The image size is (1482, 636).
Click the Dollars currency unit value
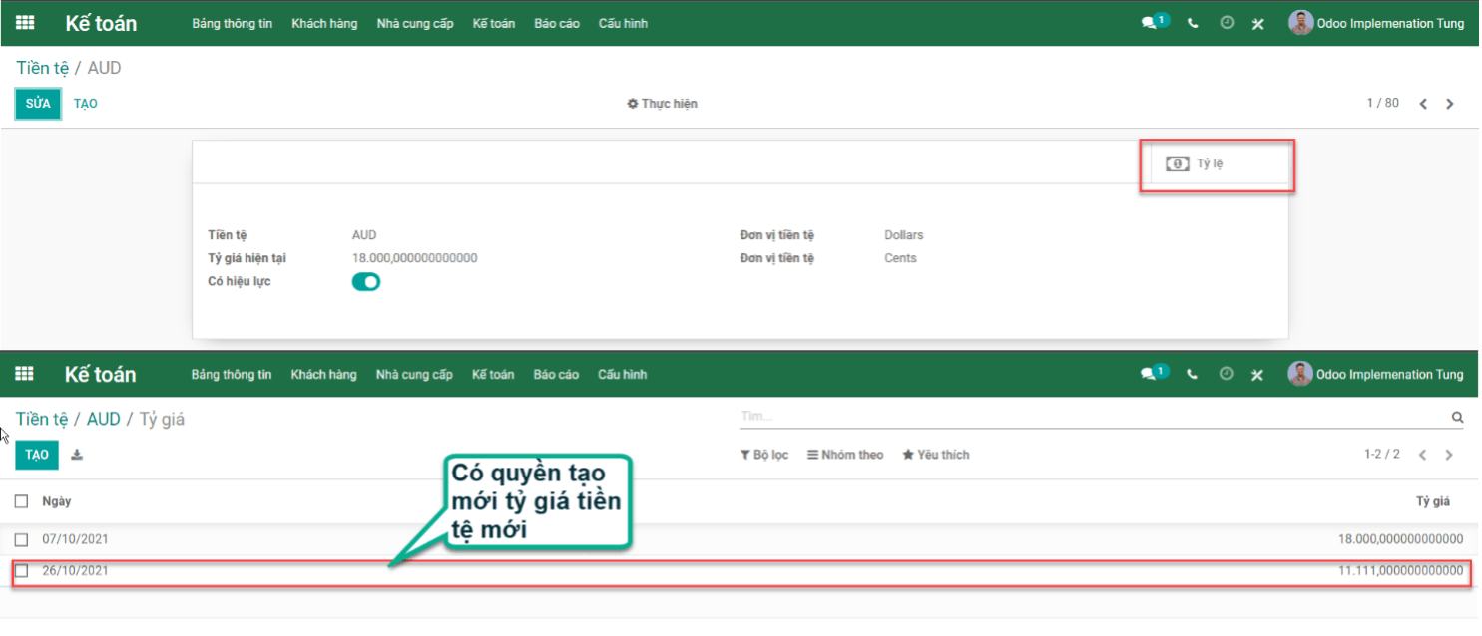coord(903,235)
